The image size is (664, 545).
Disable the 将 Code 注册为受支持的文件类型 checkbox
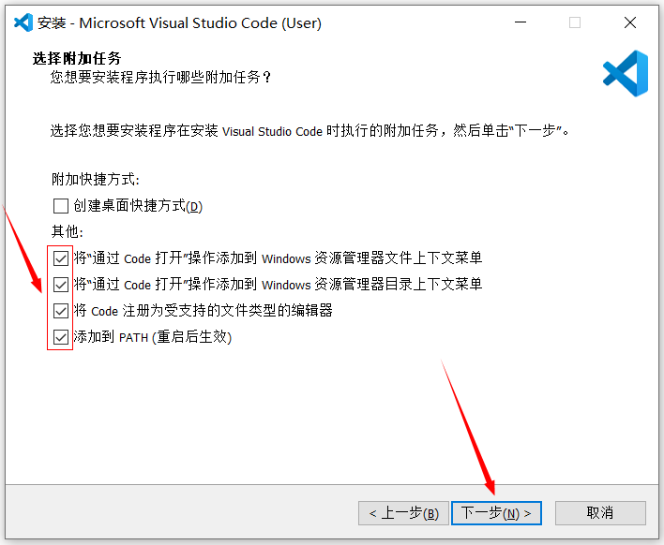(61, 311)
